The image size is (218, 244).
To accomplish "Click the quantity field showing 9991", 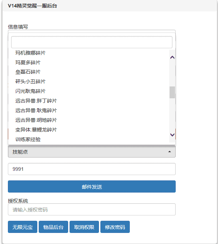I will pos(91,169).
